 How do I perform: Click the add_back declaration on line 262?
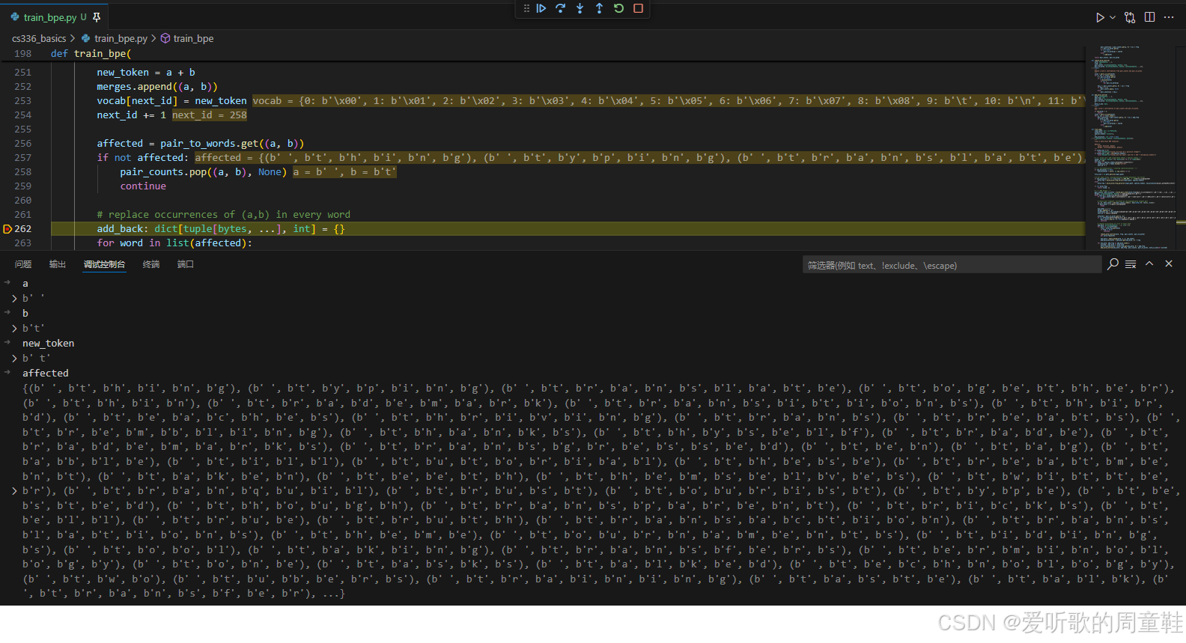click(x=220, y=229)
